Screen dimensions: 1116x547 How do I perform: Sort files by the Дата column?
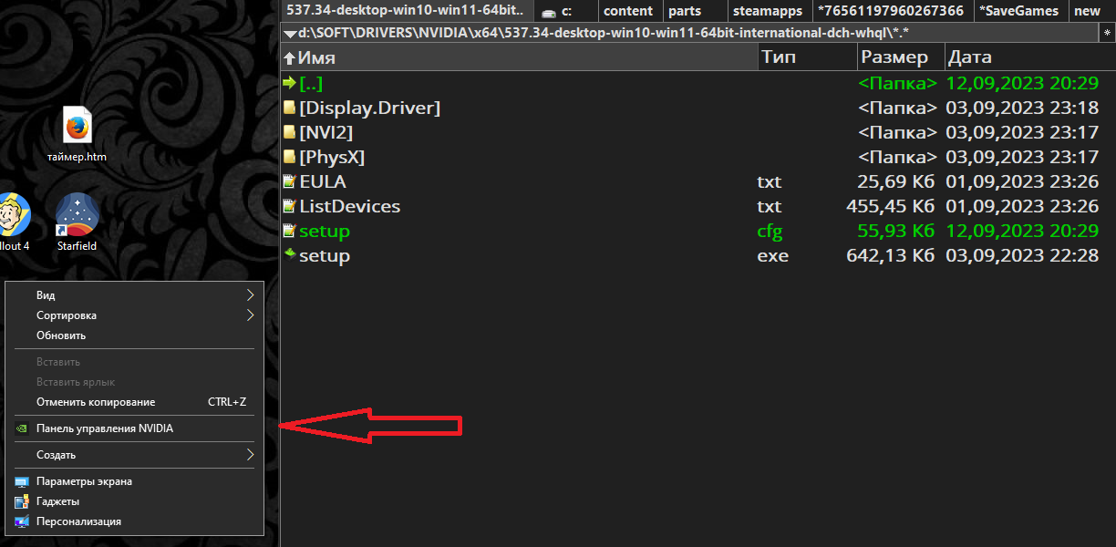pyautogui.click(x=969, y=57)
